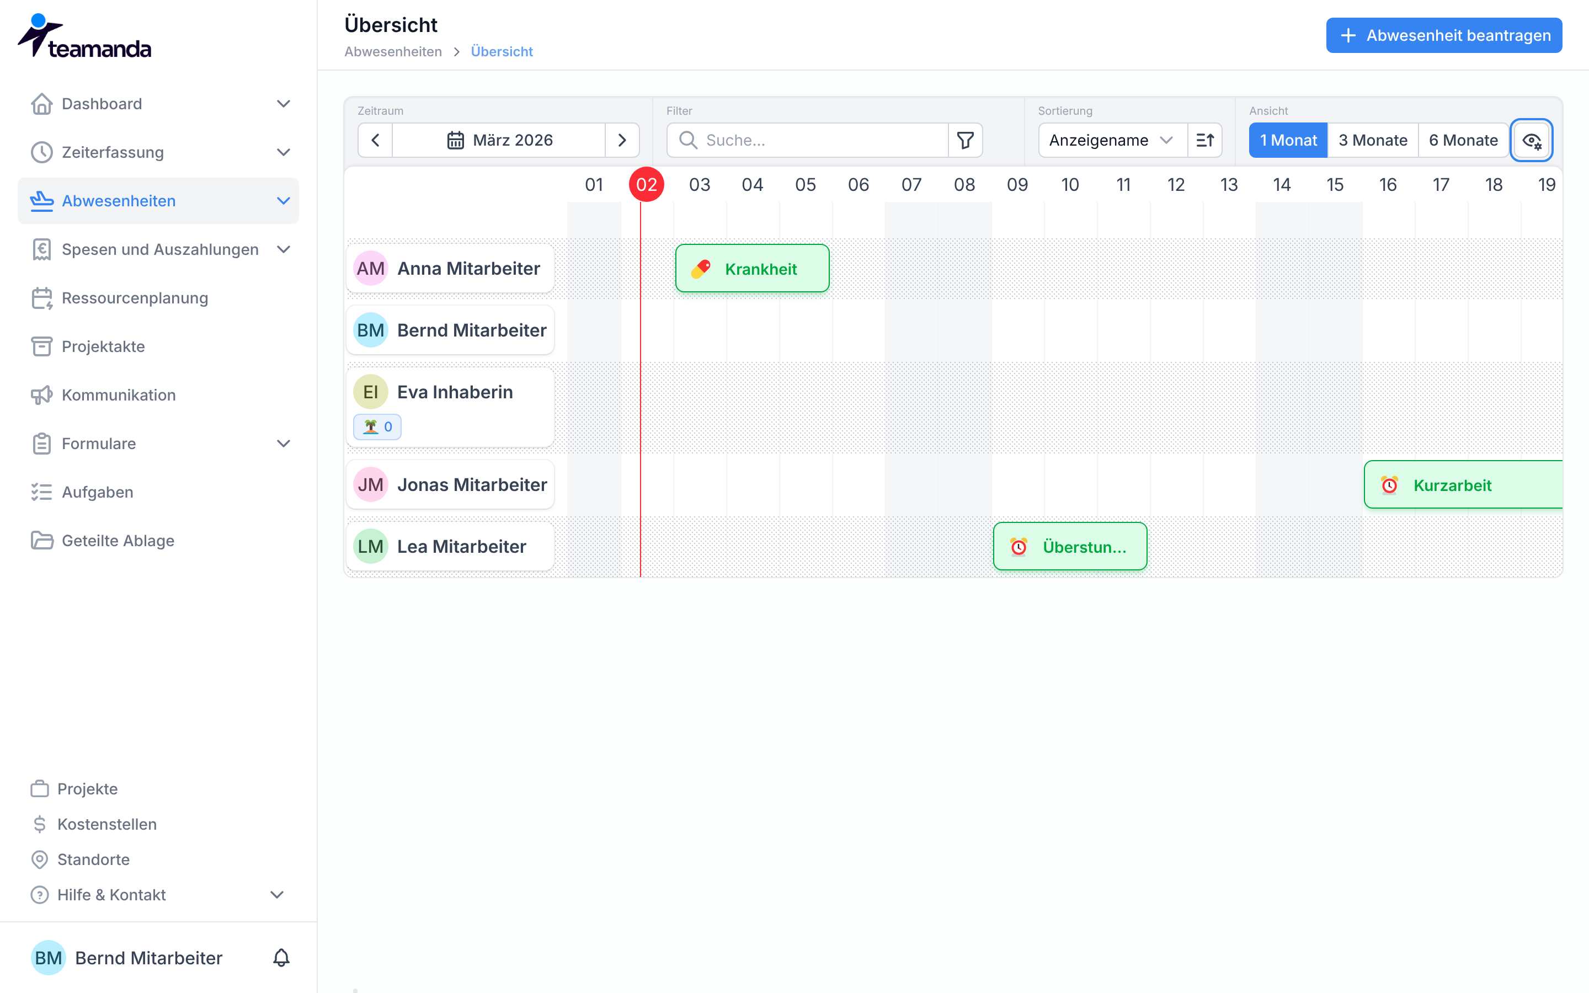The width and height of the screenshot is (1589, 993).
Task: Expand the Dashboard menu chevron
Action: [284, 104]
